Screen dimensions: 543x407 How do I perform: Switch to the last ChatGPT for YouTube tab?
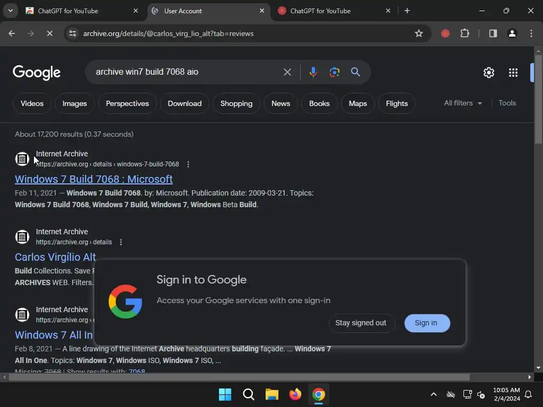click(x=335, y=11)
